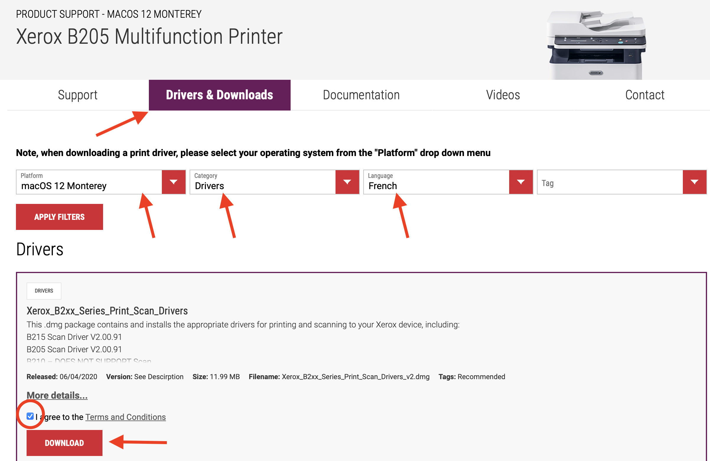This screenshot has width=710, height=461.
Task: Click the Tag dropdown red arrow
Action: point(694,182)
